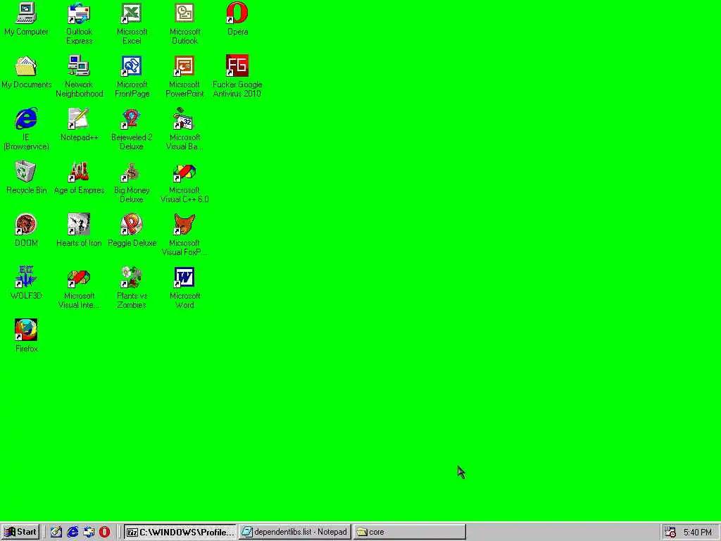
Task: Click the 5:40 PM clock
Action: coord(697,533)
